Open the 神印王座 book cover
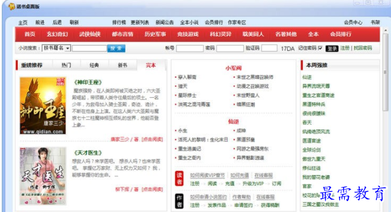 [x=43, y=105]
